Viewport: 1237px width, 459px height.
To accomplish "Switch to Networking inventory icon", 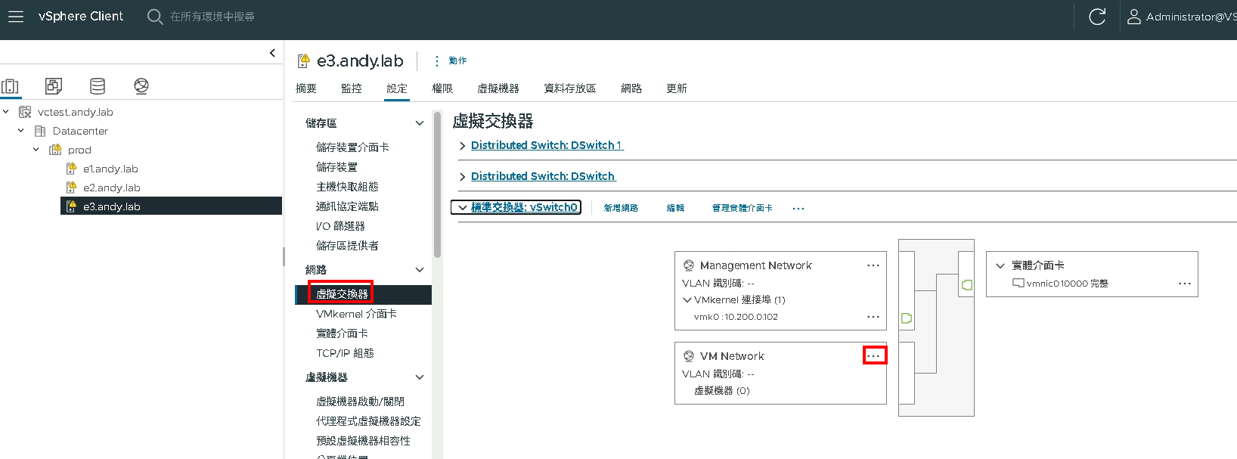I will coord(141,86).
